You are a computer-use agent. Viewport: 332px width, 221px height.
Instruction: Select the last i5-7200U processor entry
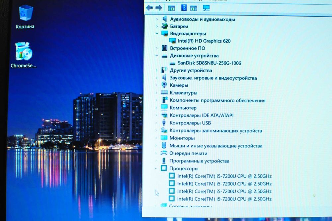coord(224,199)
